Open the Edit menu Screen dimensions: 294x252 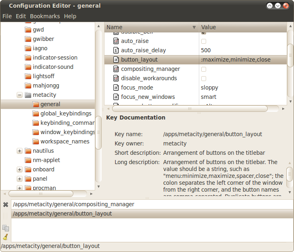tap(21, 16)
